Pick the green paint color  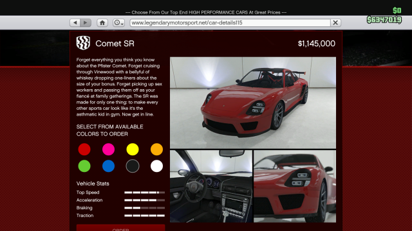[x=84, y=166]
